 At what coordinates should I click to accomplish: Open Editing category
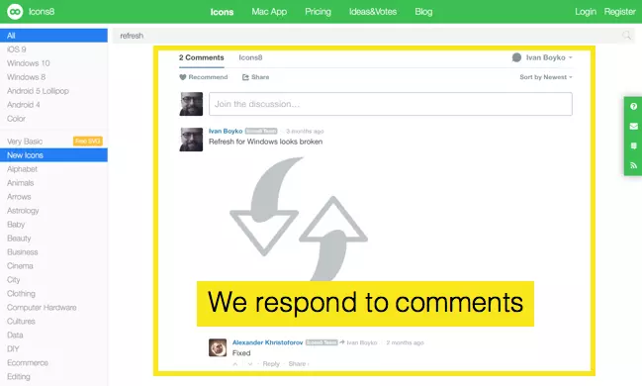pos(18,376)
